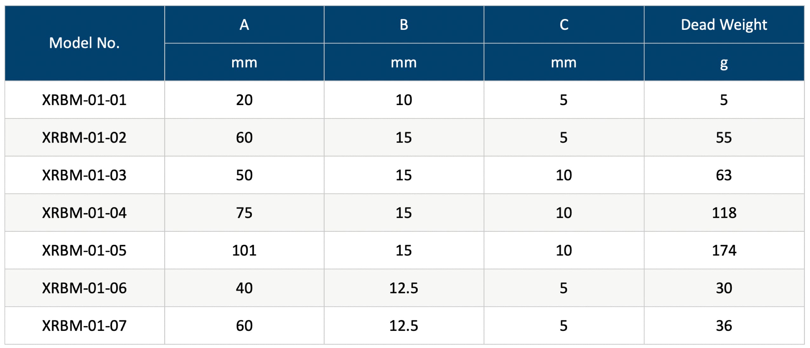Image resolution: width=810 pixels, height=348 pixels.
Task: Select the XRBM-01-01 model cell
Action: point(84,100)
